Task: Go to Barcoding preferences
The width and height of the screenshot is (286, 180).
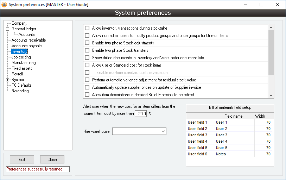Action: pyautogui.click(x=20, y=91)
